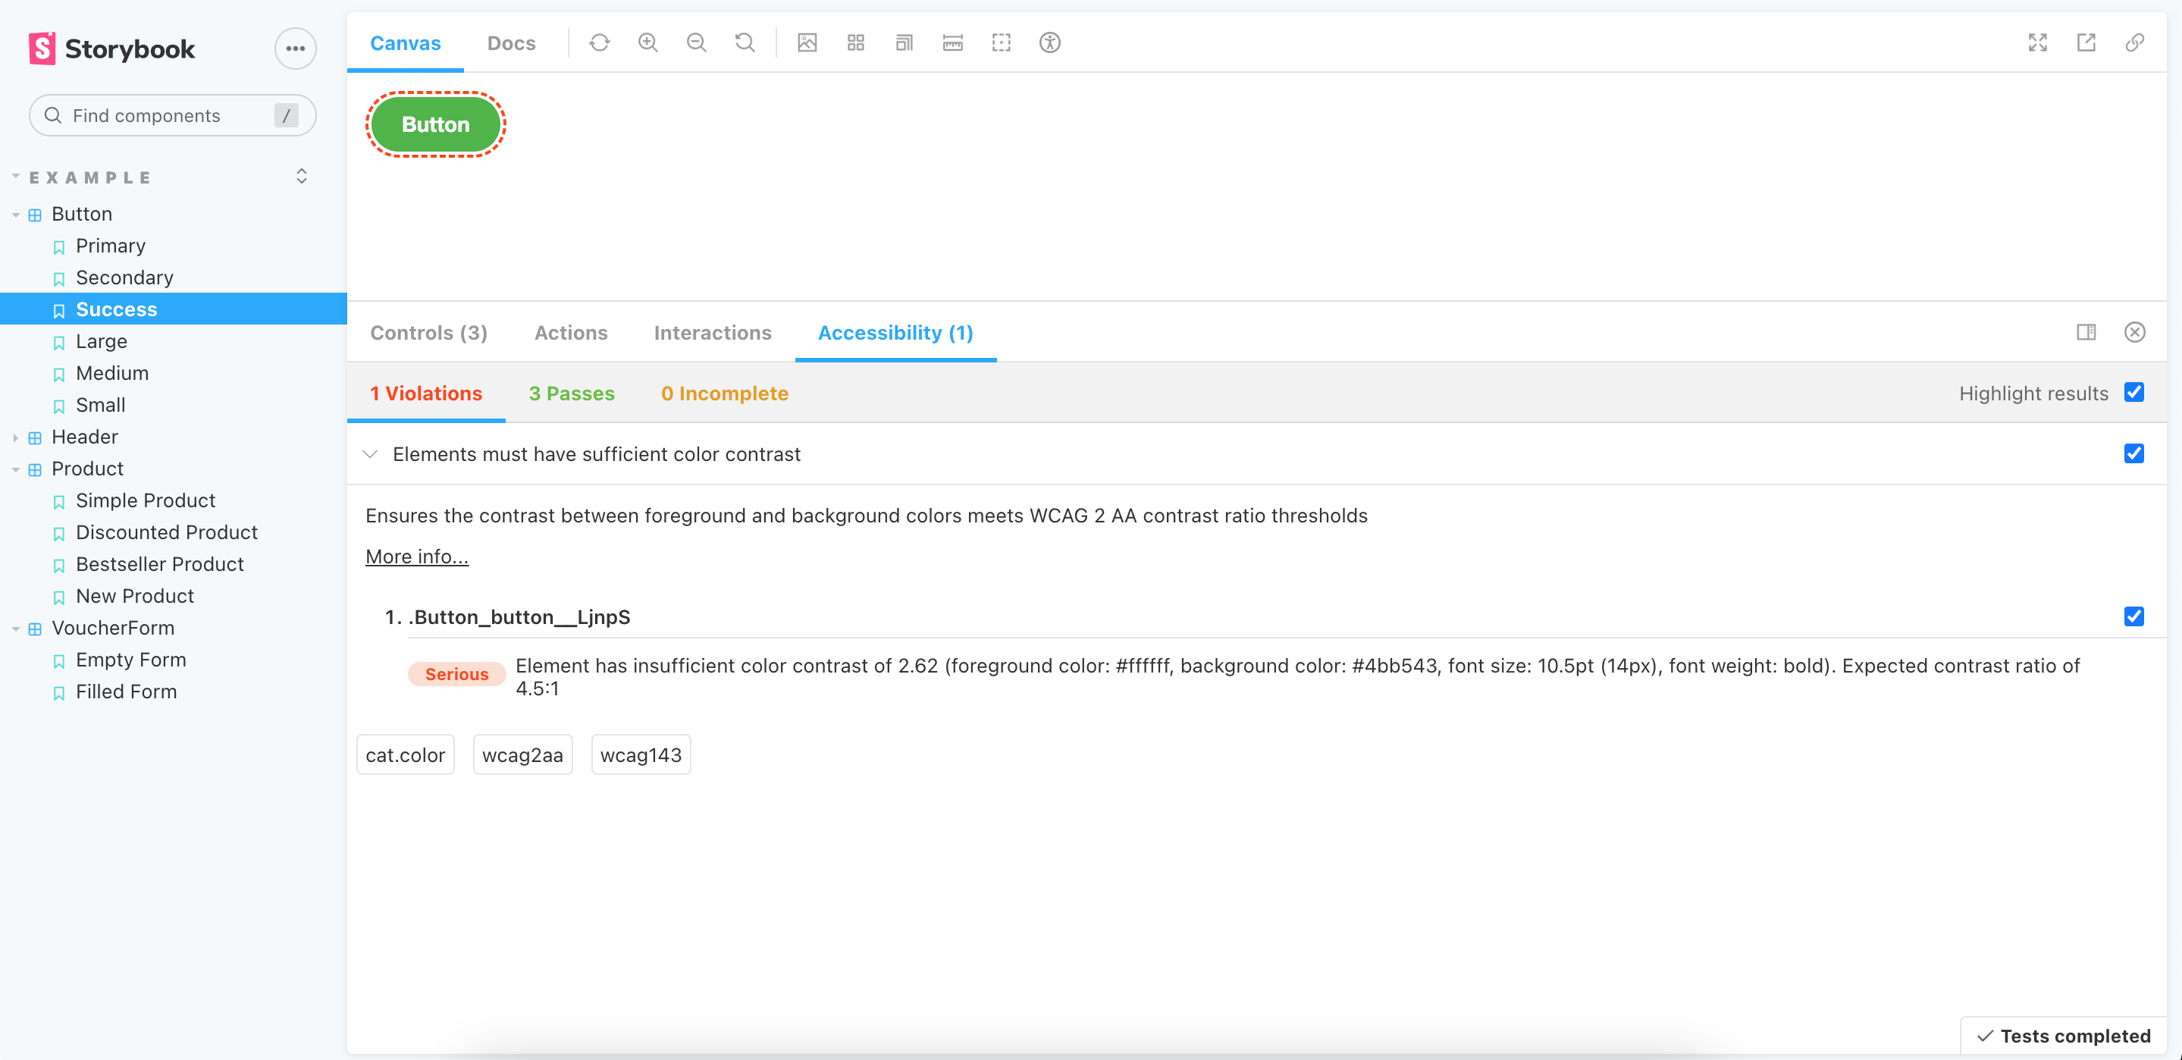Toggle the Highlight results checkbox
Screen dimensions: 2182x1060
2137,394
